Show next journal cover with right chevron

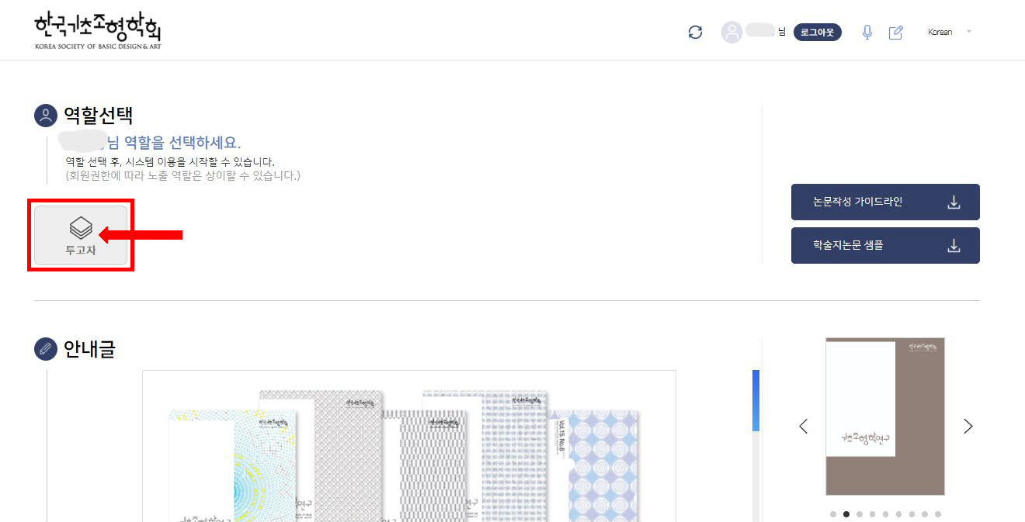(x=968, y=426)
